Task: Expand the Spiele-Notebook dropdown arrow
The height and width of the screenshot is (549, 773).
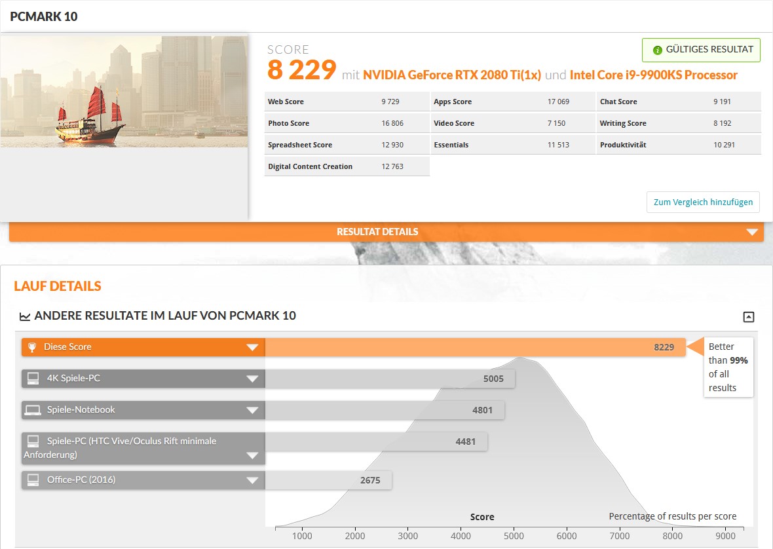Action: coord(252,410)
